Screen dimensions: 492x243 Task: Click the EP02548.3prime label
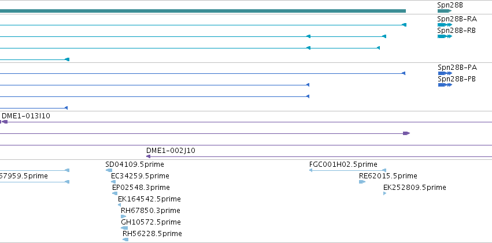coord(141,188)
